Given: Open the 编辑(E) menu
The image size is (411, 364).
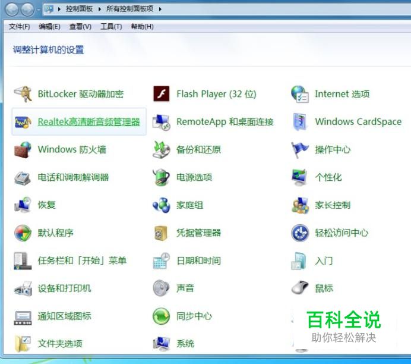Looking at the screenshot, I should pos(49,27).
